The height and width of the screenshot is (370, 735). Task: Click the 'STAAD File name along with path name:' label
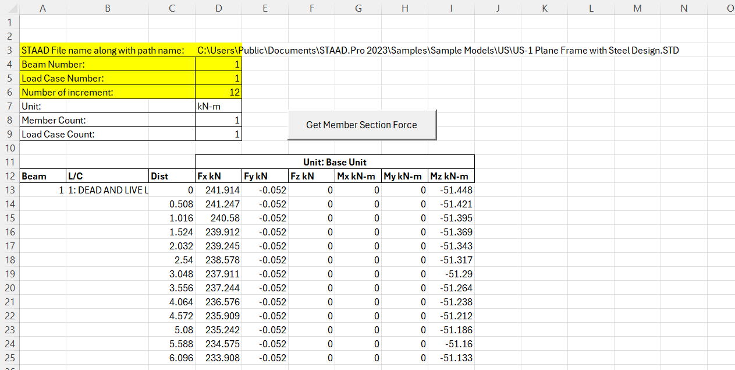point(103,50)
